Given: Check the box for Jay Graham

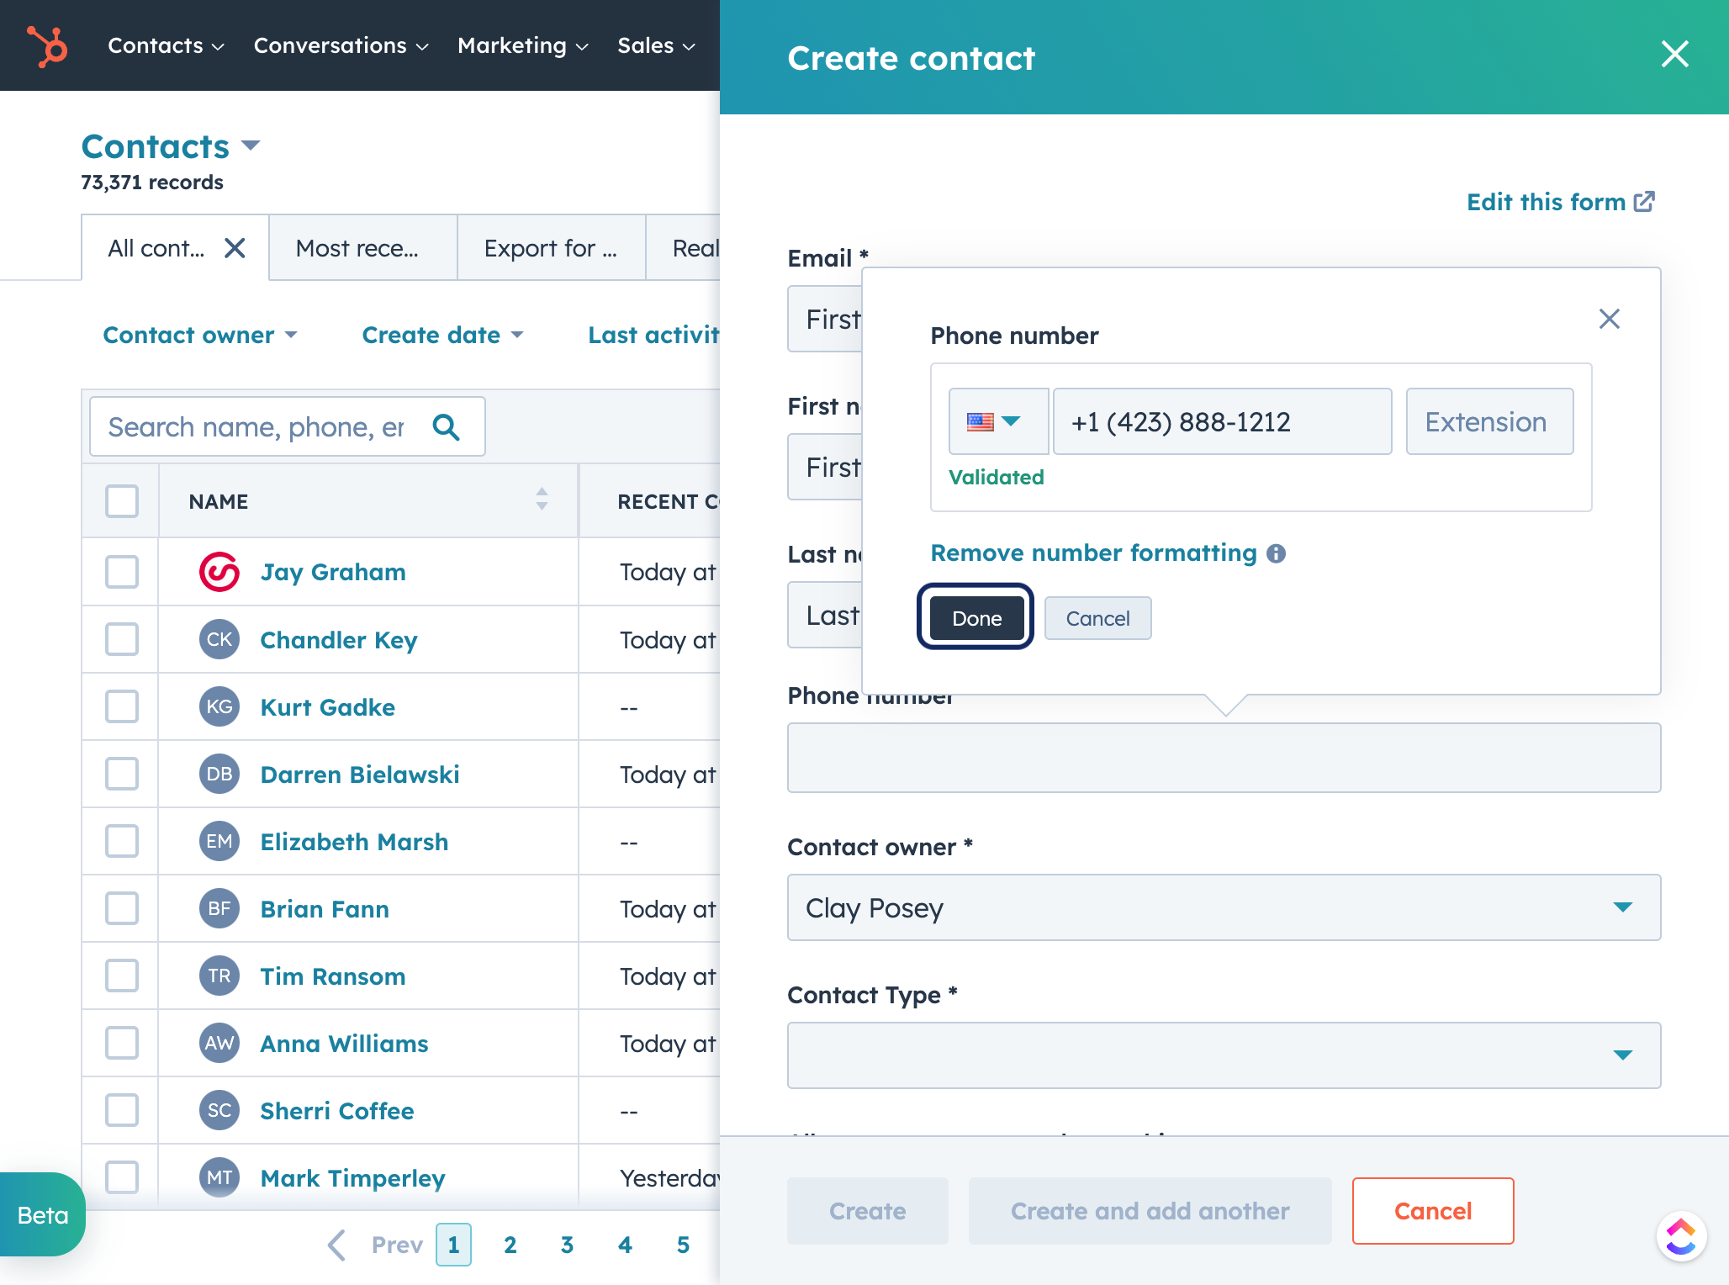Looking at the screenshot, I should (x=122, y=572).
